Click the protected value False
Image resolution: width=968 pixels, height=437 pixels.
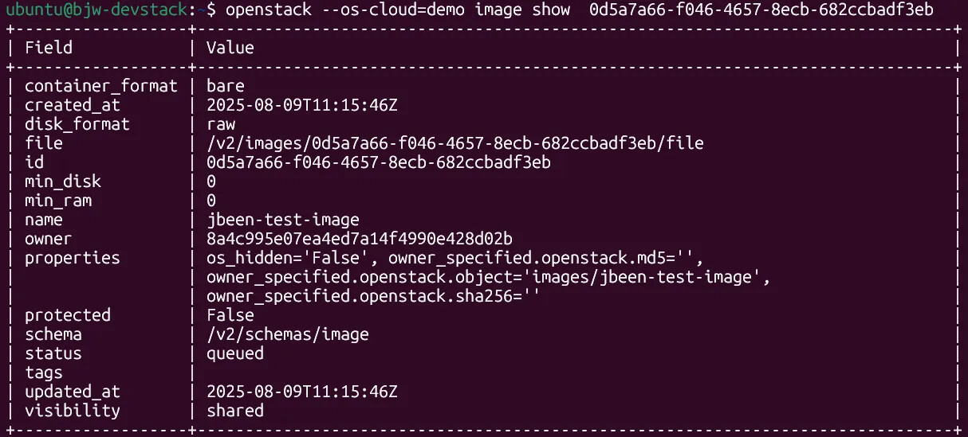230,315
